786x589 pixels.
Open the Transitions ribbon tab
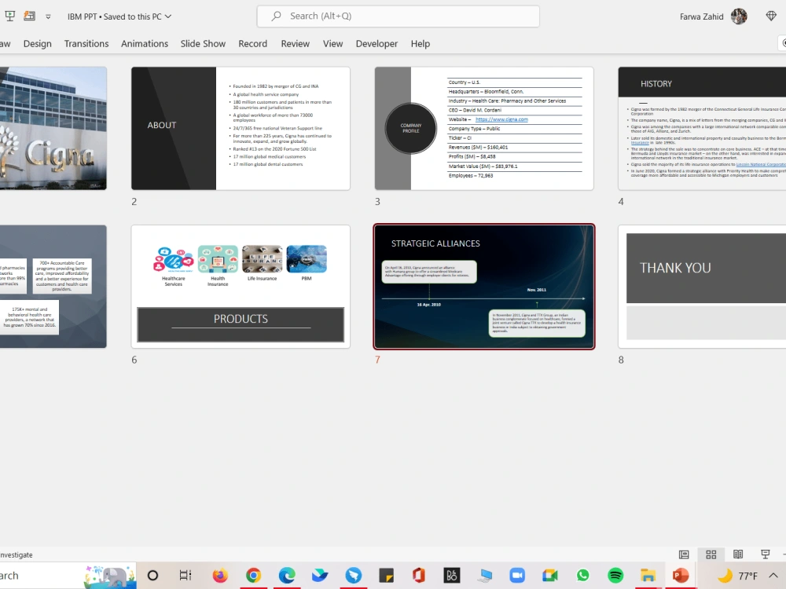86,44
